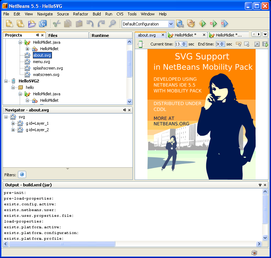Open the Refactor menu
This screenshot has width=271, height=258.
point(81,14)
